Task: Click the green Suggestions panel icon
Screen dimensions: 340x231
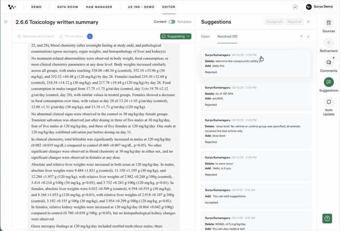Action: (x=329, y=82)
